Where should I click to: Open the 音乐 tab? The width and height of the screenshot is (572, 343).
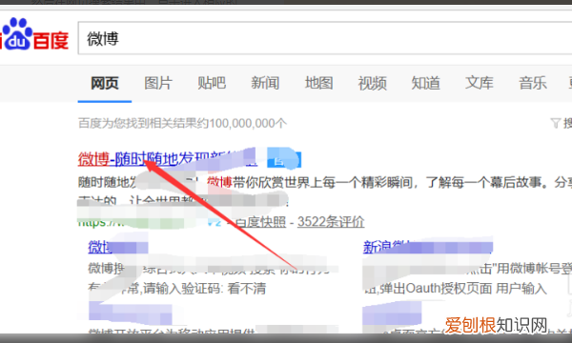tap(533, 83)
